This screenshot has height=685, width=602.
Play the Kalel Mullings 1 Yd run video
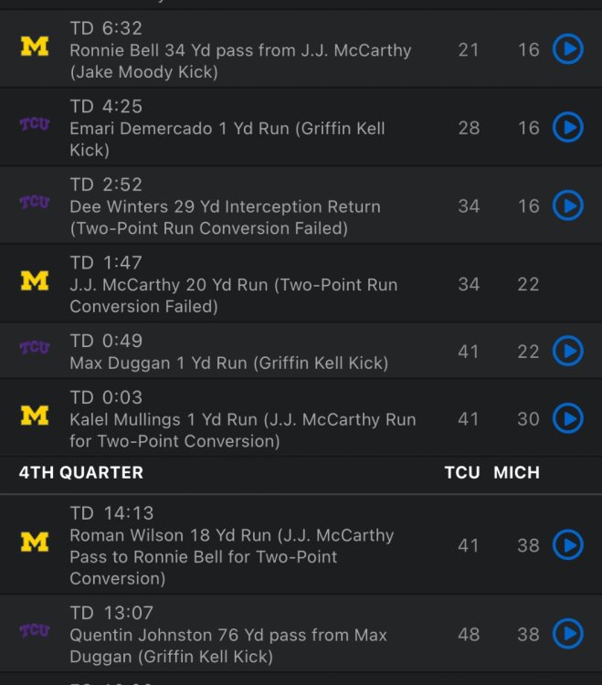click(x=567, y=418)
